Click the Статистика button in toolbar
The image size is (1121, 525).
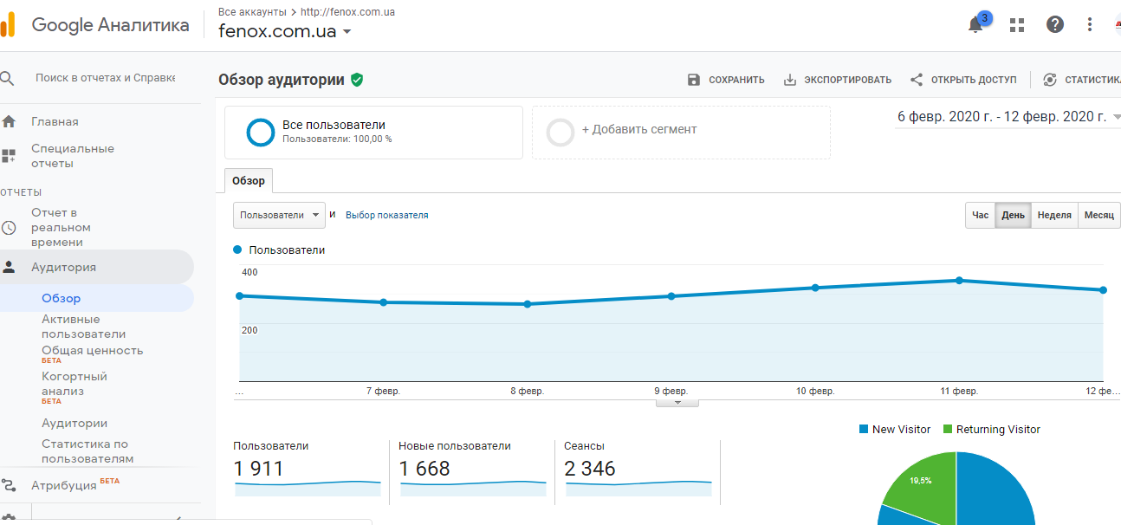pos(1082,80)
